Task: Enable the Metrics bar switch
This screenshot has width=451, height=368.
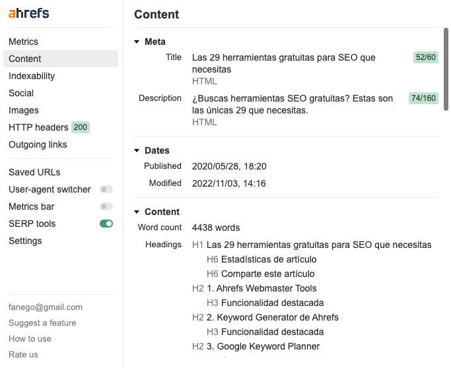Action: (x=106, y=206)
